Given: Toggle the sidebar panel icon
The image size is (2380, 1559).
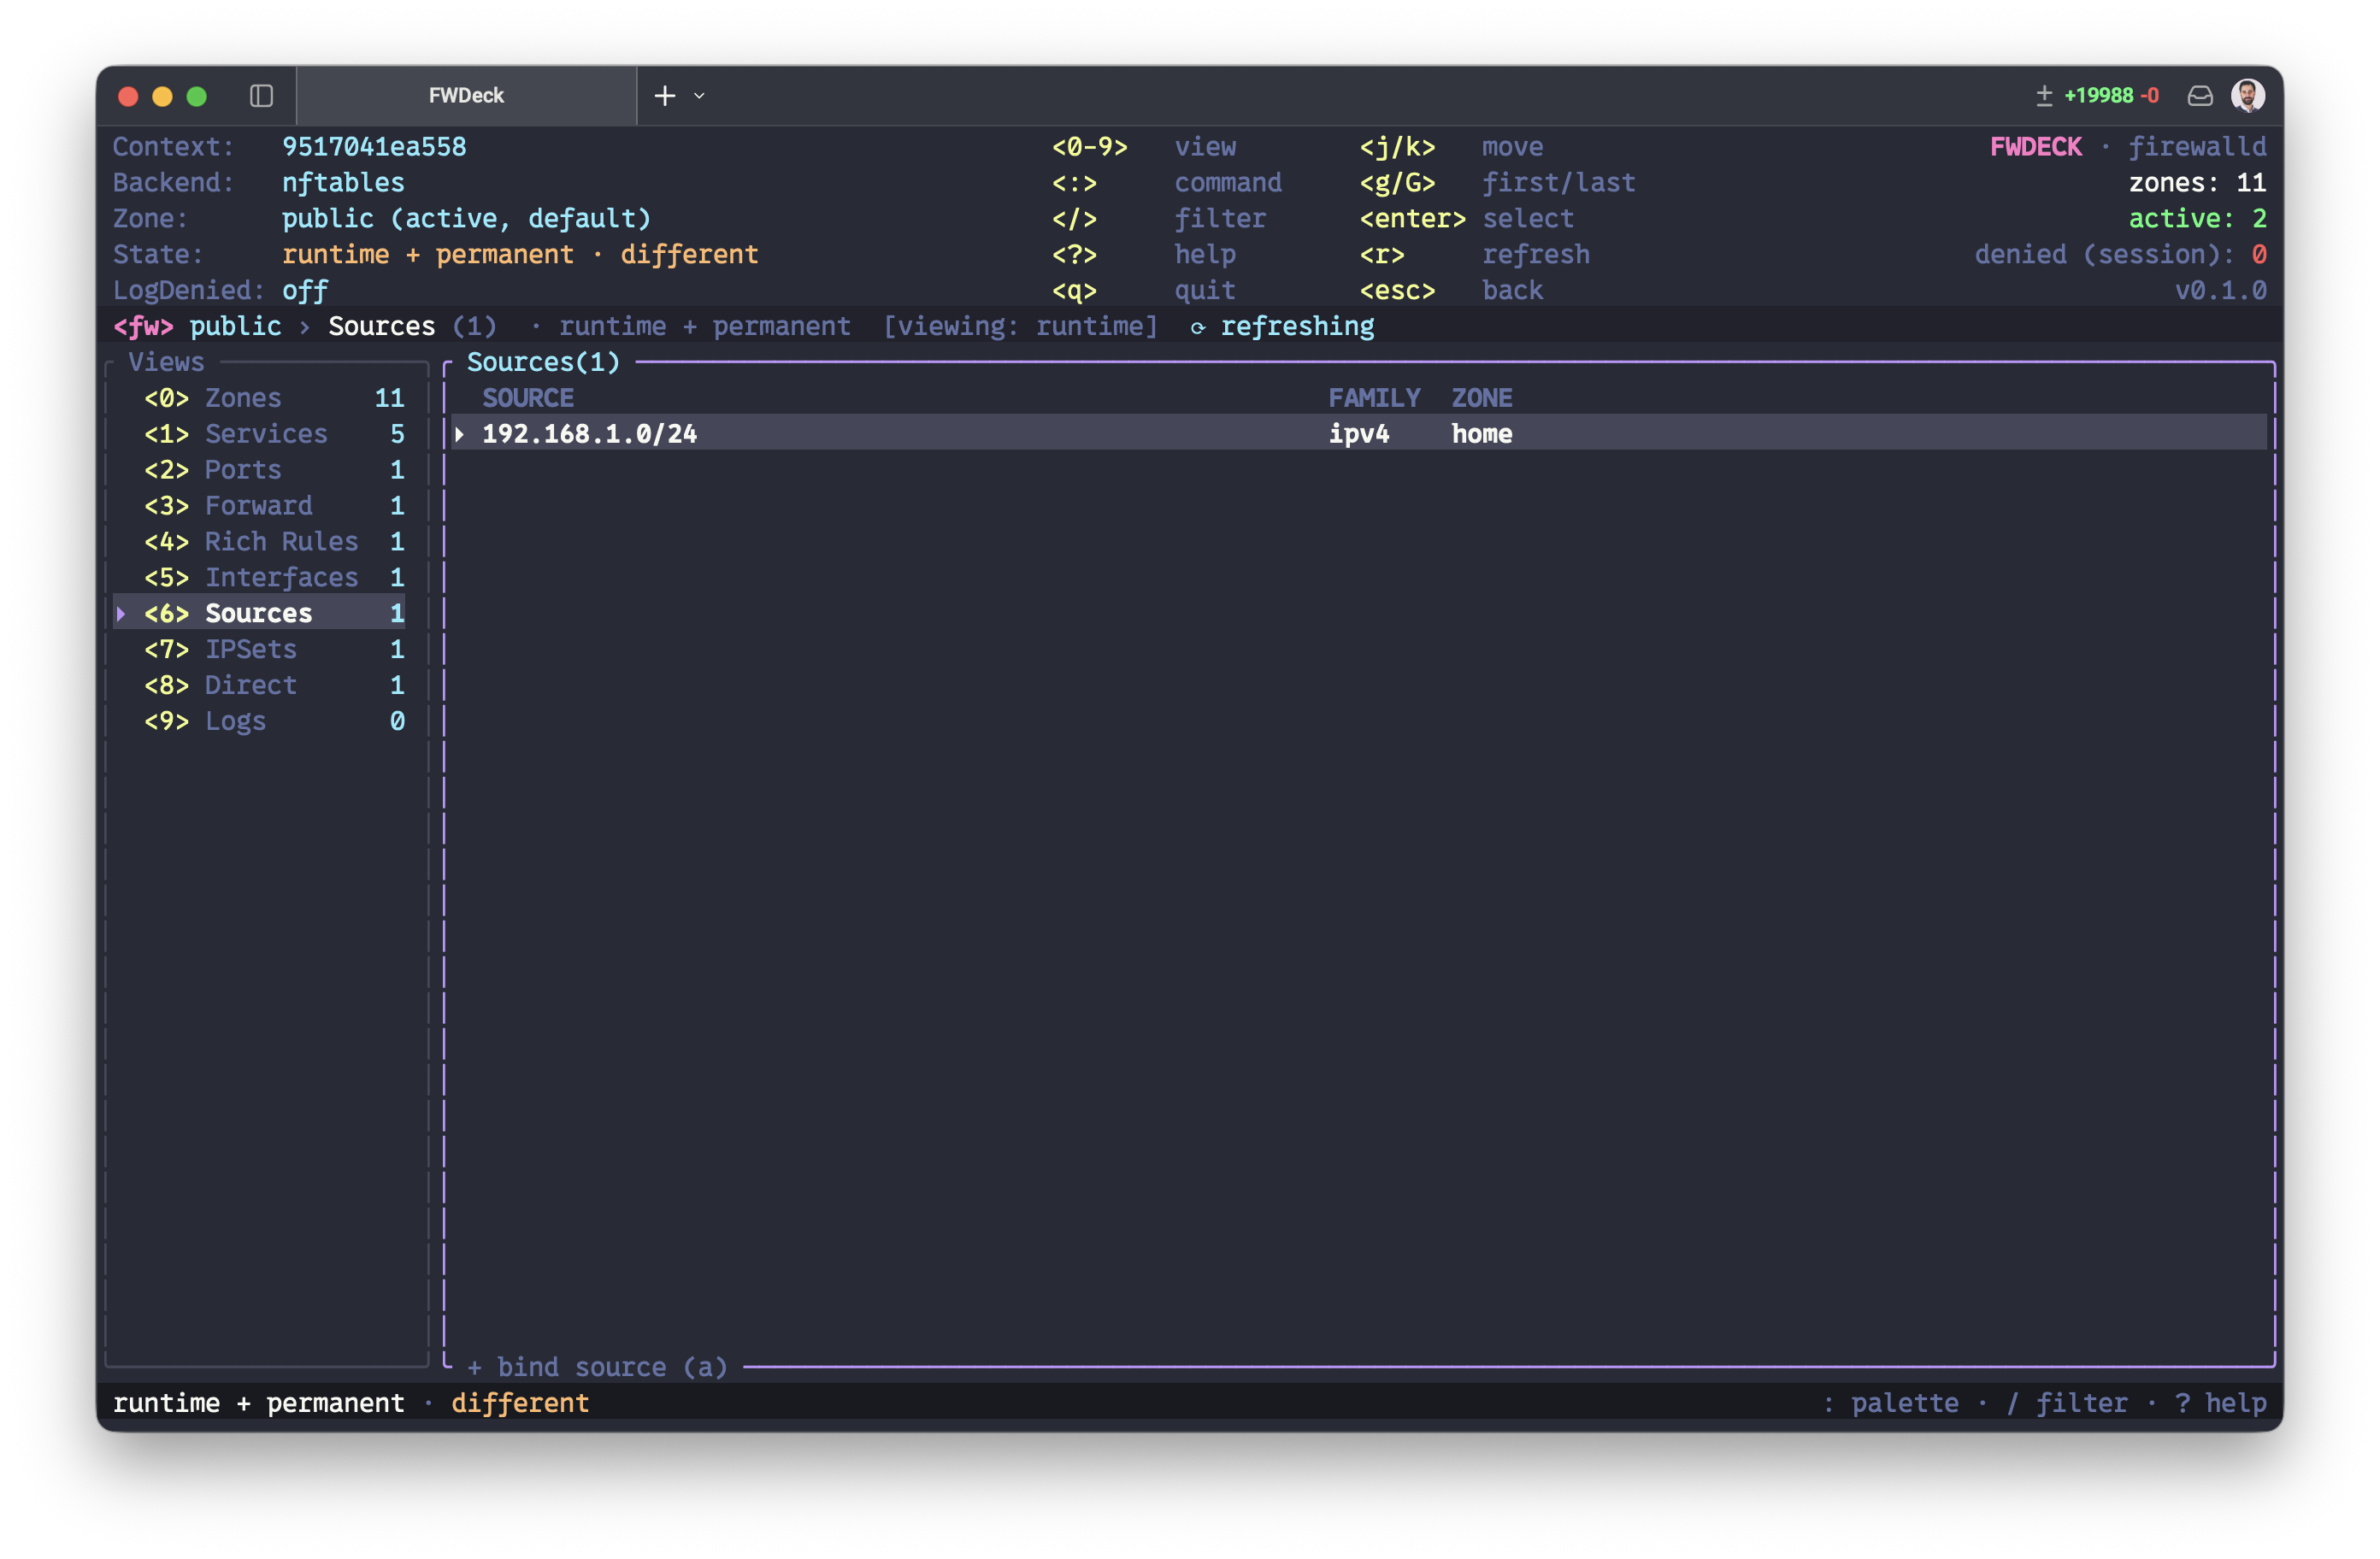Looking at the screenshot, I should [261, 96].
